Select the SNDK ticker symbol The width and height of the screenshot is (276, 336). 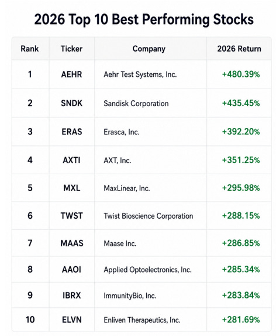[71, 103]
